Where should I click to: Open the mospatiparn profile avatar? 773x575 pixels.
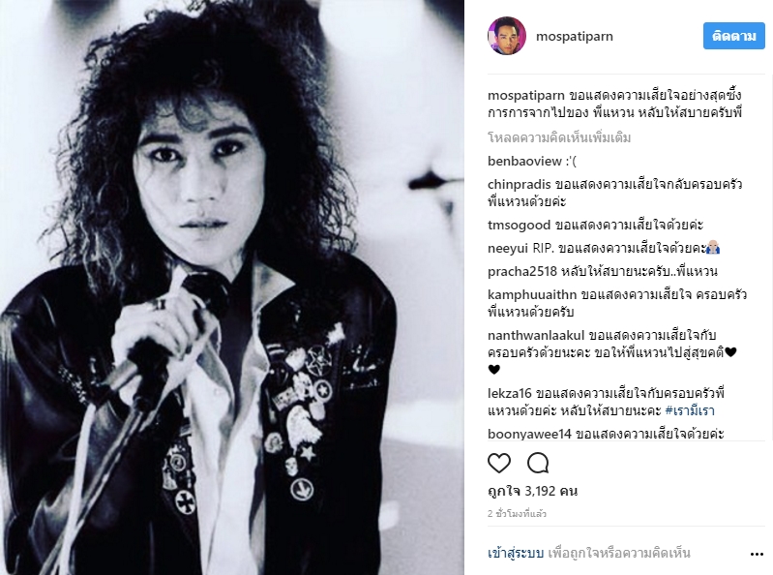pos(507,36)
